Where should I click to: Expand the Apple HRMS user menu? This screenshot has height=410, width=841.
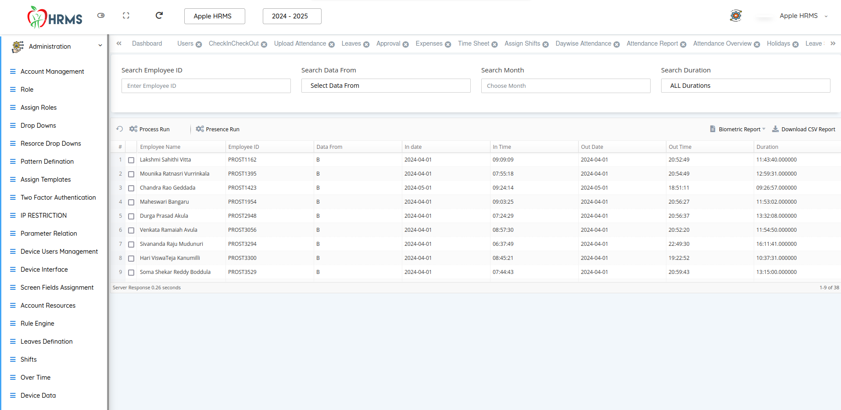click(803, 16)
